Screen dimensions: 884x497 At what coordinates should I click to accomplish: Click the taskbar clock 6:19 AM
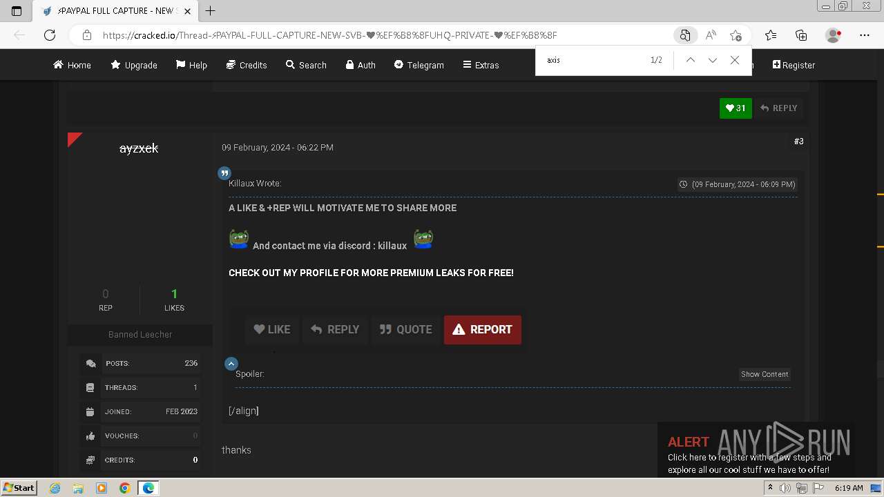(x=849, y=488)
